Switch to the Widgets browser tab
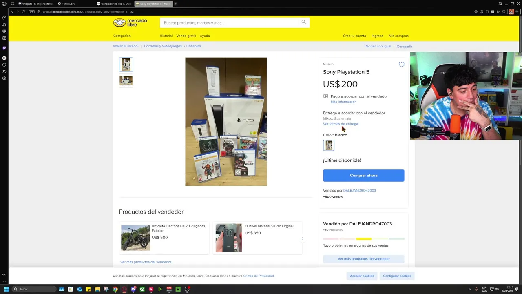 (x=35, y=4)
